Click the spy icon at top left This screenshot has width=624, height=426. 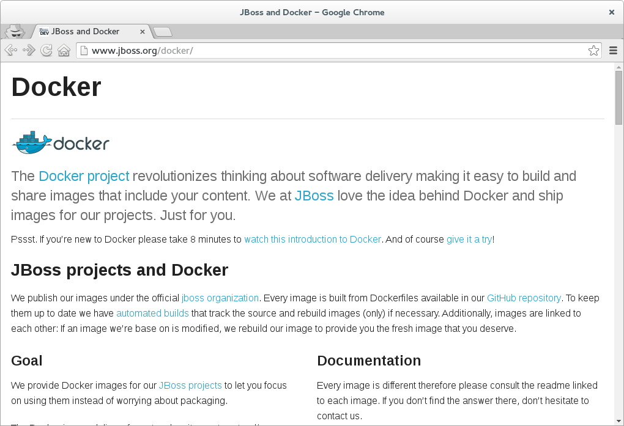click(14, 31)
